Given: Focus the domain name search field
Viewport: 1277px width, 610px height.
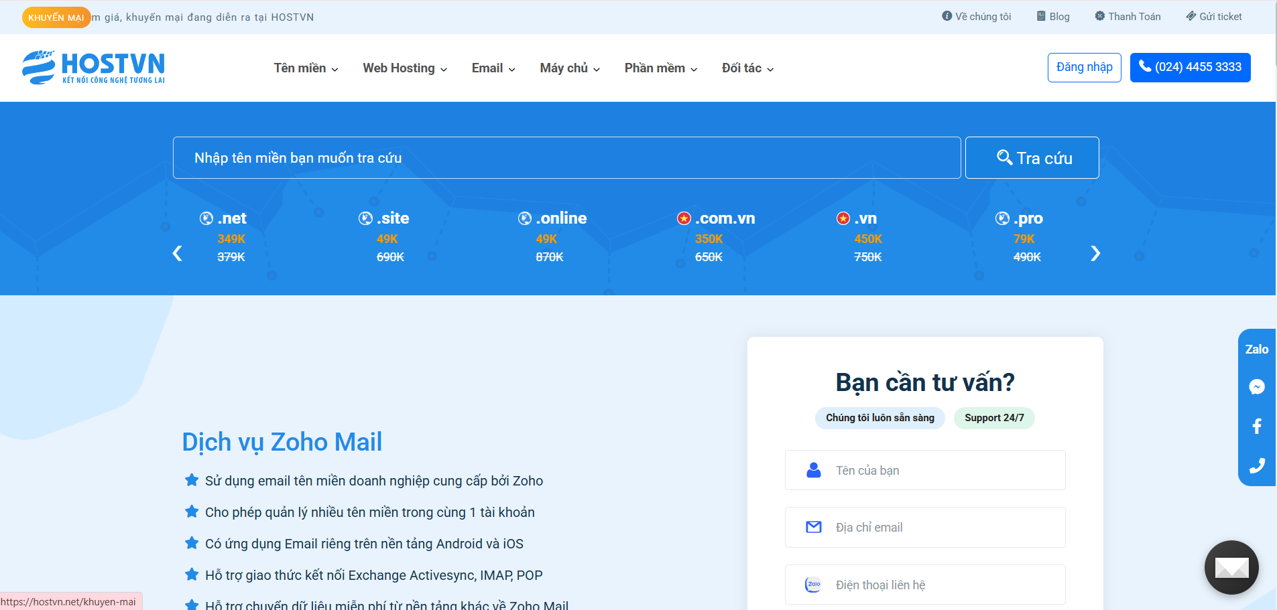Looking at the screenshot, I should [x=566, y=158].
